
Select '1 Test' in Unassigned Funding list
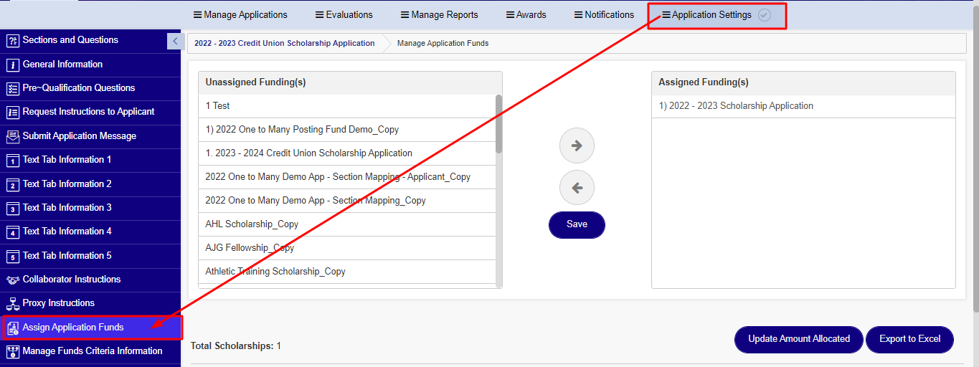pos(347,106)
